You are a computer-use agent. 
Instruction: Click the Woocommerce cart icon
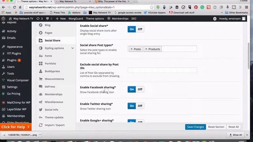pyautogui.click(x=41, y=79)
